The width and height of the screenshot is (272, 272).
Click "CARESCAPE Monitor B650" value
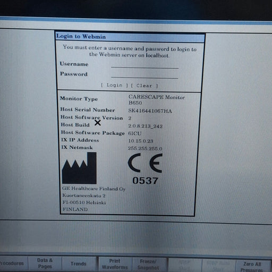157,100
